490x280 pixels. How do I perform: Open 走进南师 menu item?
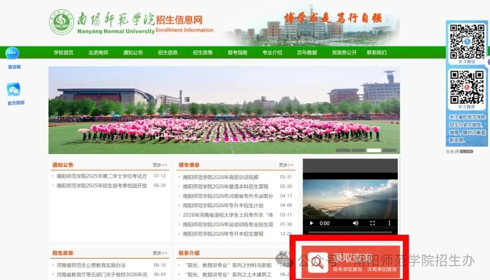[x=98, y=53]
